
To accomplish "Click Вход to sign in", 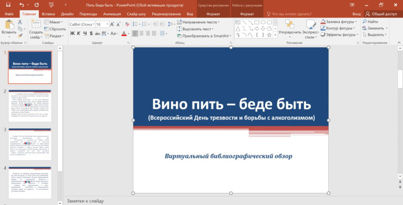I will click(x=356, y=14).
